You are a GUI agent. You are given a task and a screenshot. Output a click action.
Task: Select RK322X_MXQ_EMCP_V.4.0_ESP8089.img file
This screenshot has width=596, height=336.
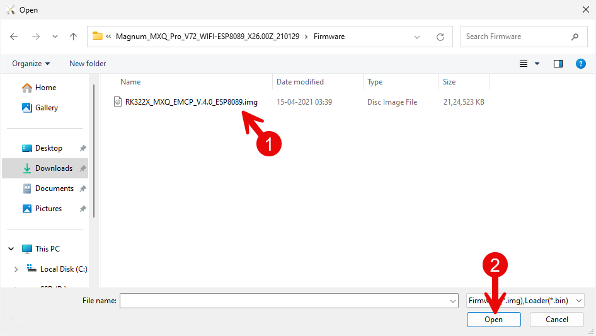coord(191,102)
